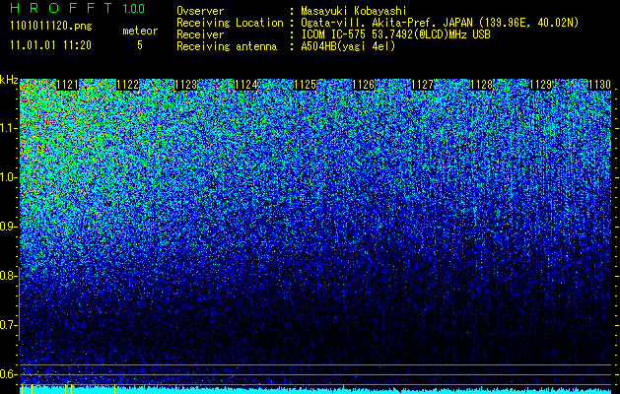Click the 1.1 frequency axis label
Viewport: 620px width, 394px height.
click(7, 129)
